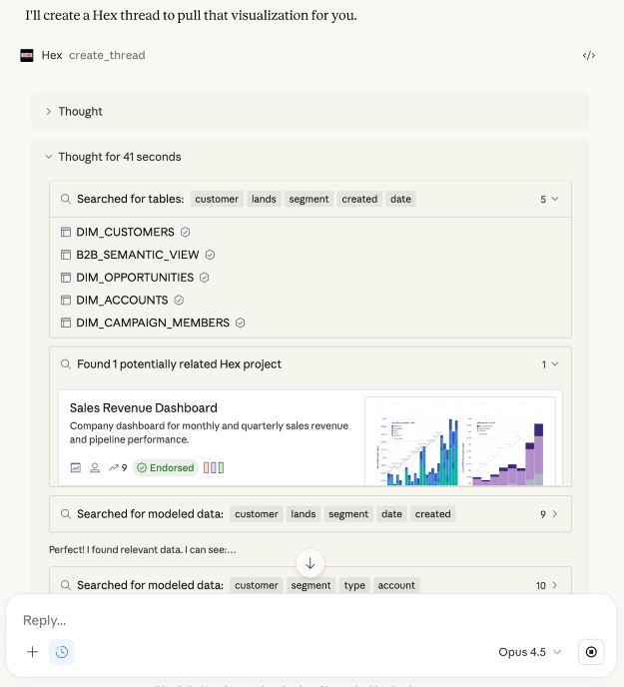The height and width of the screenshot is (687, 624).
Task: Expand the collapsed Thought section
Action: tap(49, 112)
